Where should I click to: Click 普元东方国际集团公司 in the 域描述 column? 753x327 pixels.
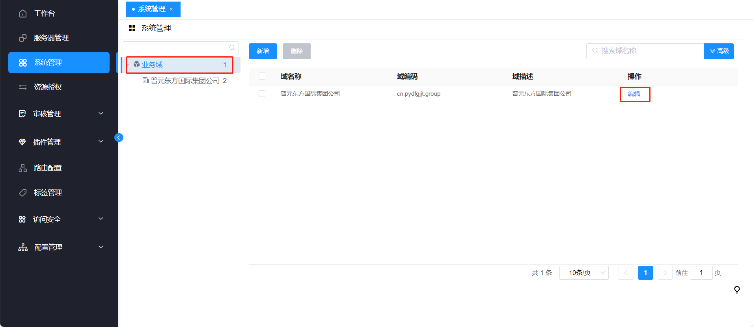(542, 94)
